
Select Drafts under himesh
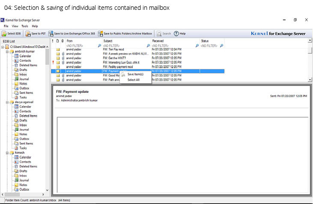(x=23, y=171)
